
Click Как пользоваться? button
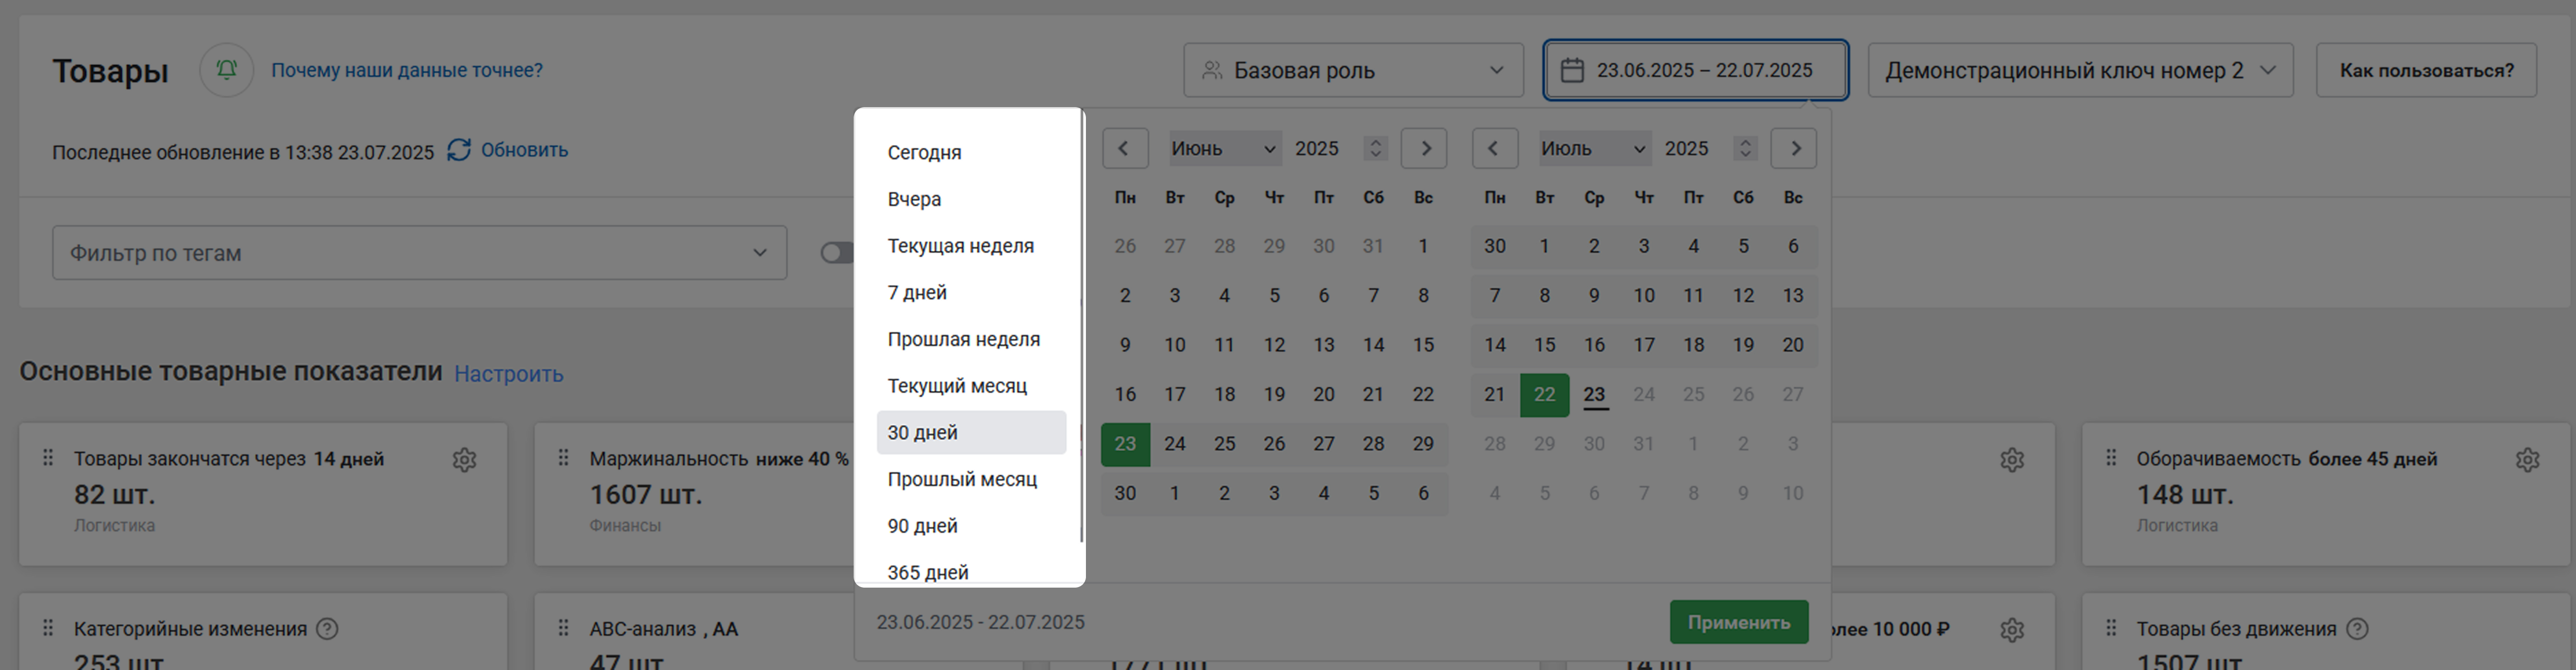coord(2426,70)
